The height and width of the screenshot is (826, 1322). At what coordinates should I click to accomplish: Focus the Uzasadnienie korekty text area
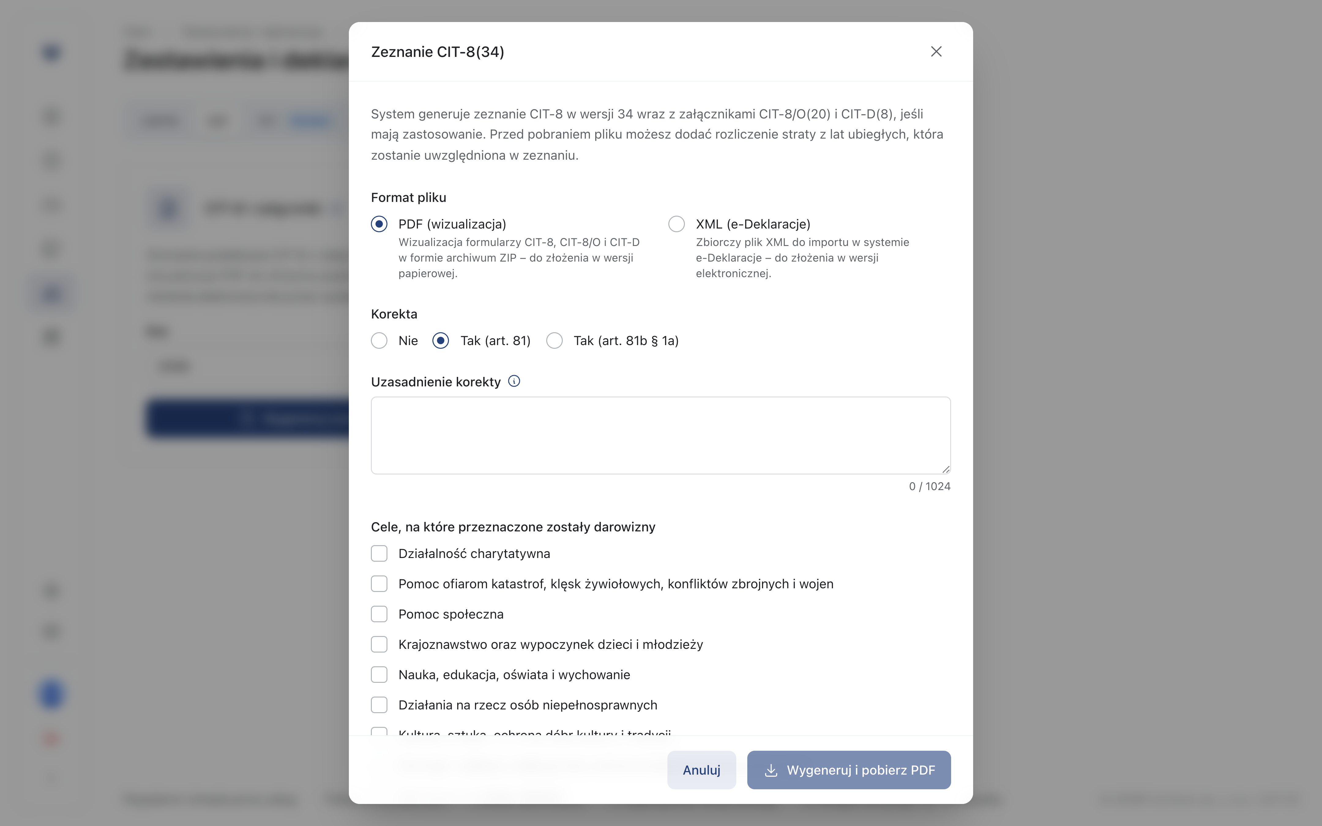tap(661, 435)
